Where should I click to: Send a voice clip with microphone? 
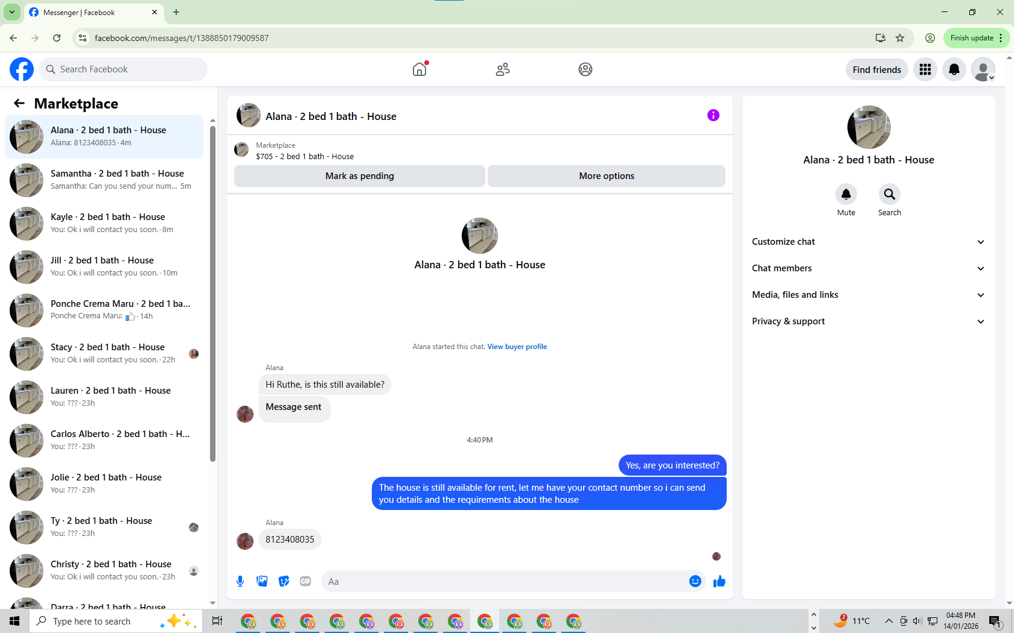pyautogui.click(x=240, y=581)
